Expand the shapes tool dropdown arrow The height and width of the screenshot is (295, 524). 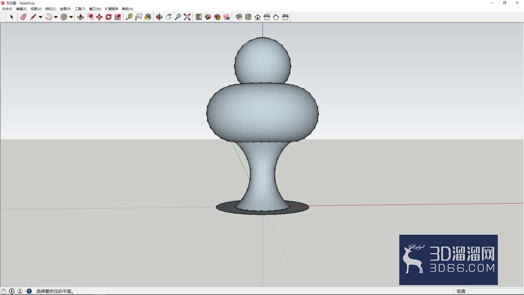pos(71,17)
